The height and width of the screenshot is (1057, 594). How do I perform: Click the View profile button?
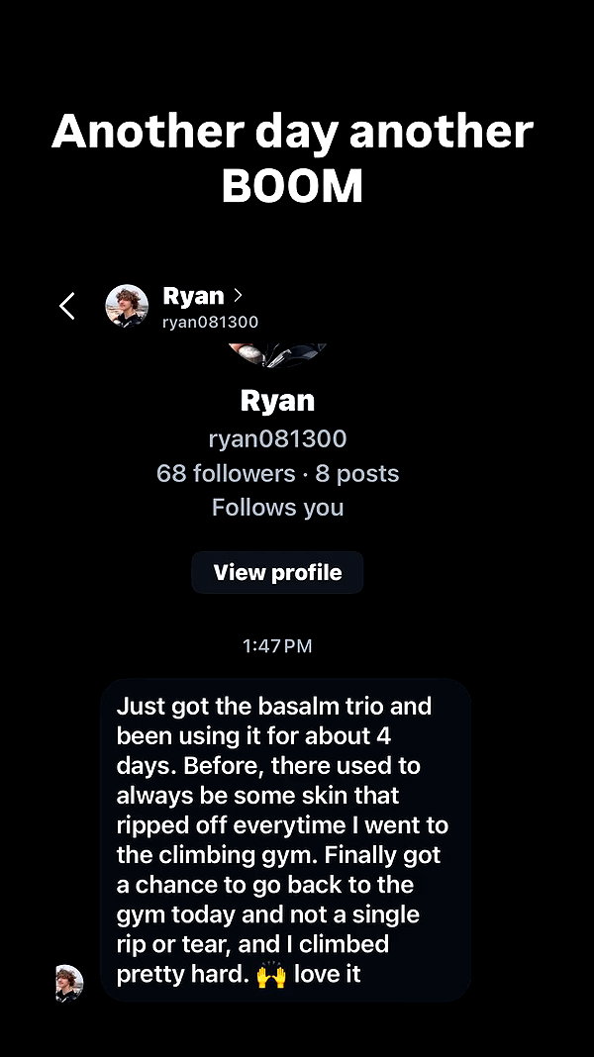pos(277,572)
